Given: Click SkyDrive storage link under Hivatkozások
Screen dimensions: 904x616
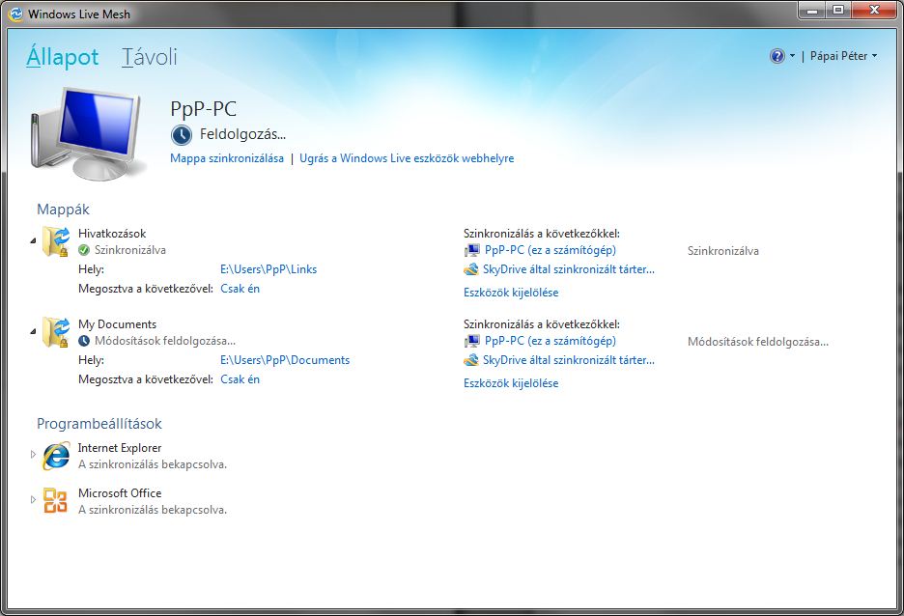Looking at the screenshot, I should (569, 269).
